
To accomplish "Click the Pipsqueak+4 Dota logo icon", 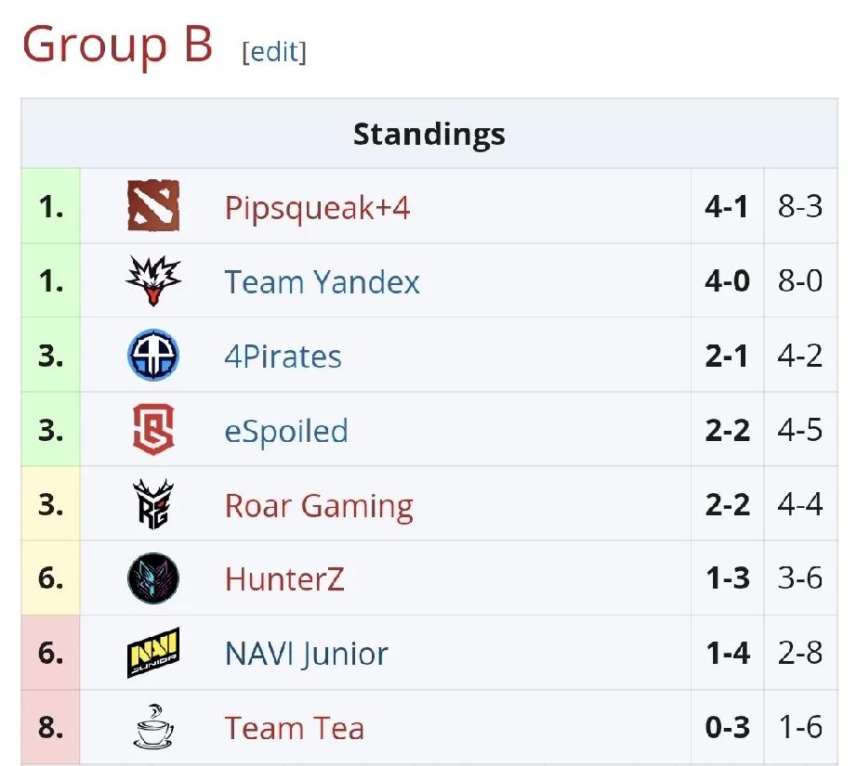I will [x=153, y=207].
